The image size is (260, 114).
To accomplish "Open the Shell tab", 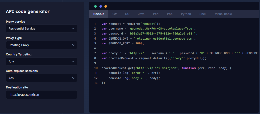I will click(203, 14).
